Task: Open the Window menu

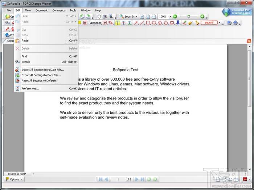Action: 86,10
